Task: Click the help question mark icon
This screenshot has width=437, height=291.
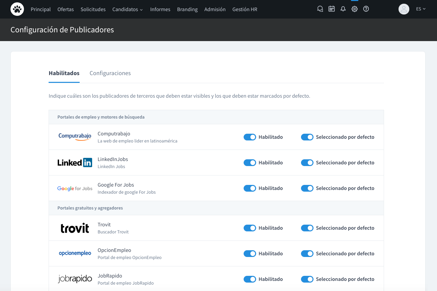Action: [x=366, y=9]
